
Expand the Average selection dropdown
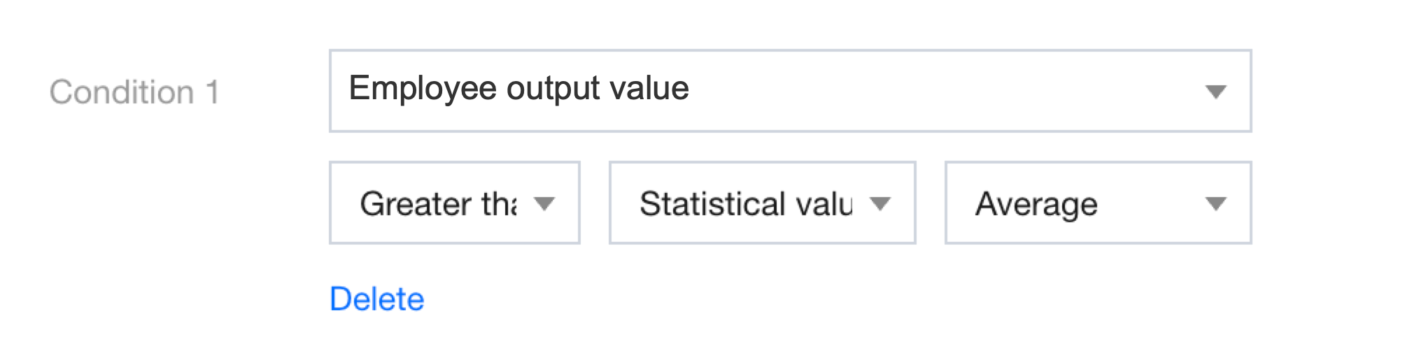coord(1098,203)
